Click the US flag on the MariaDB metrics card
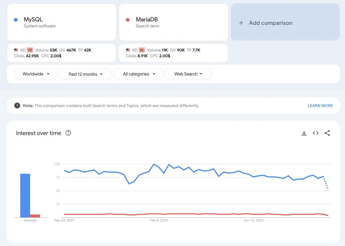Screen dimensions: 345x246 [128, 50]
